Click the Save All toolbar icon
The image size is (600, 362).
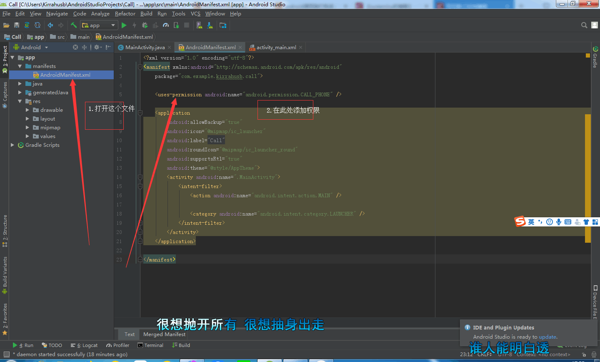tap(17, 25)
